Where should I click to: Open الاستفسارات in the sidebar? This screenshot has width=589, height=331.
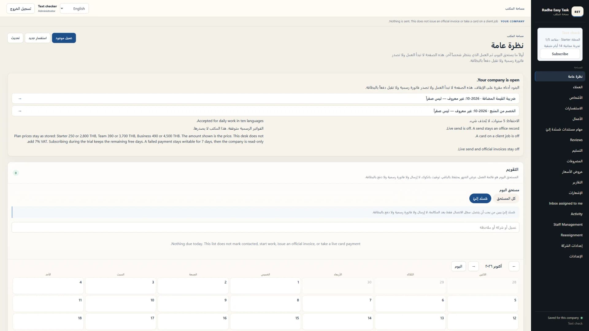[560, 108]
